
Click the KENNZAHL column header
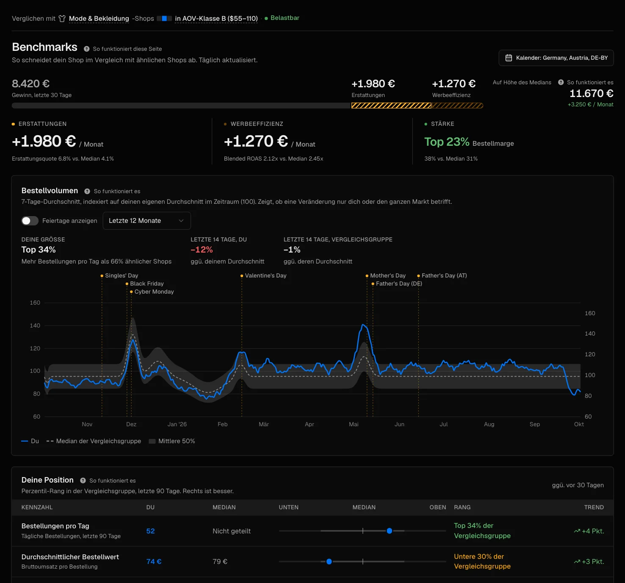[x=37, y=508]
